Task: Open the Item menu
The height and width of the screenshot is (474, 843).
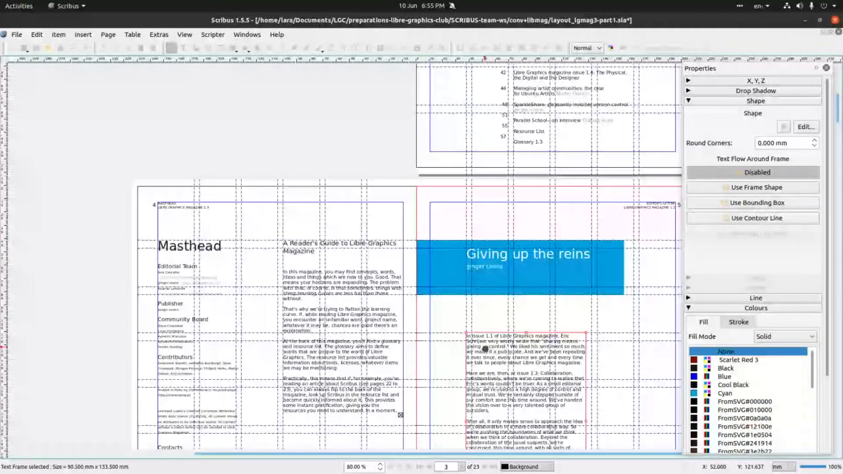Action: point(59,34)
